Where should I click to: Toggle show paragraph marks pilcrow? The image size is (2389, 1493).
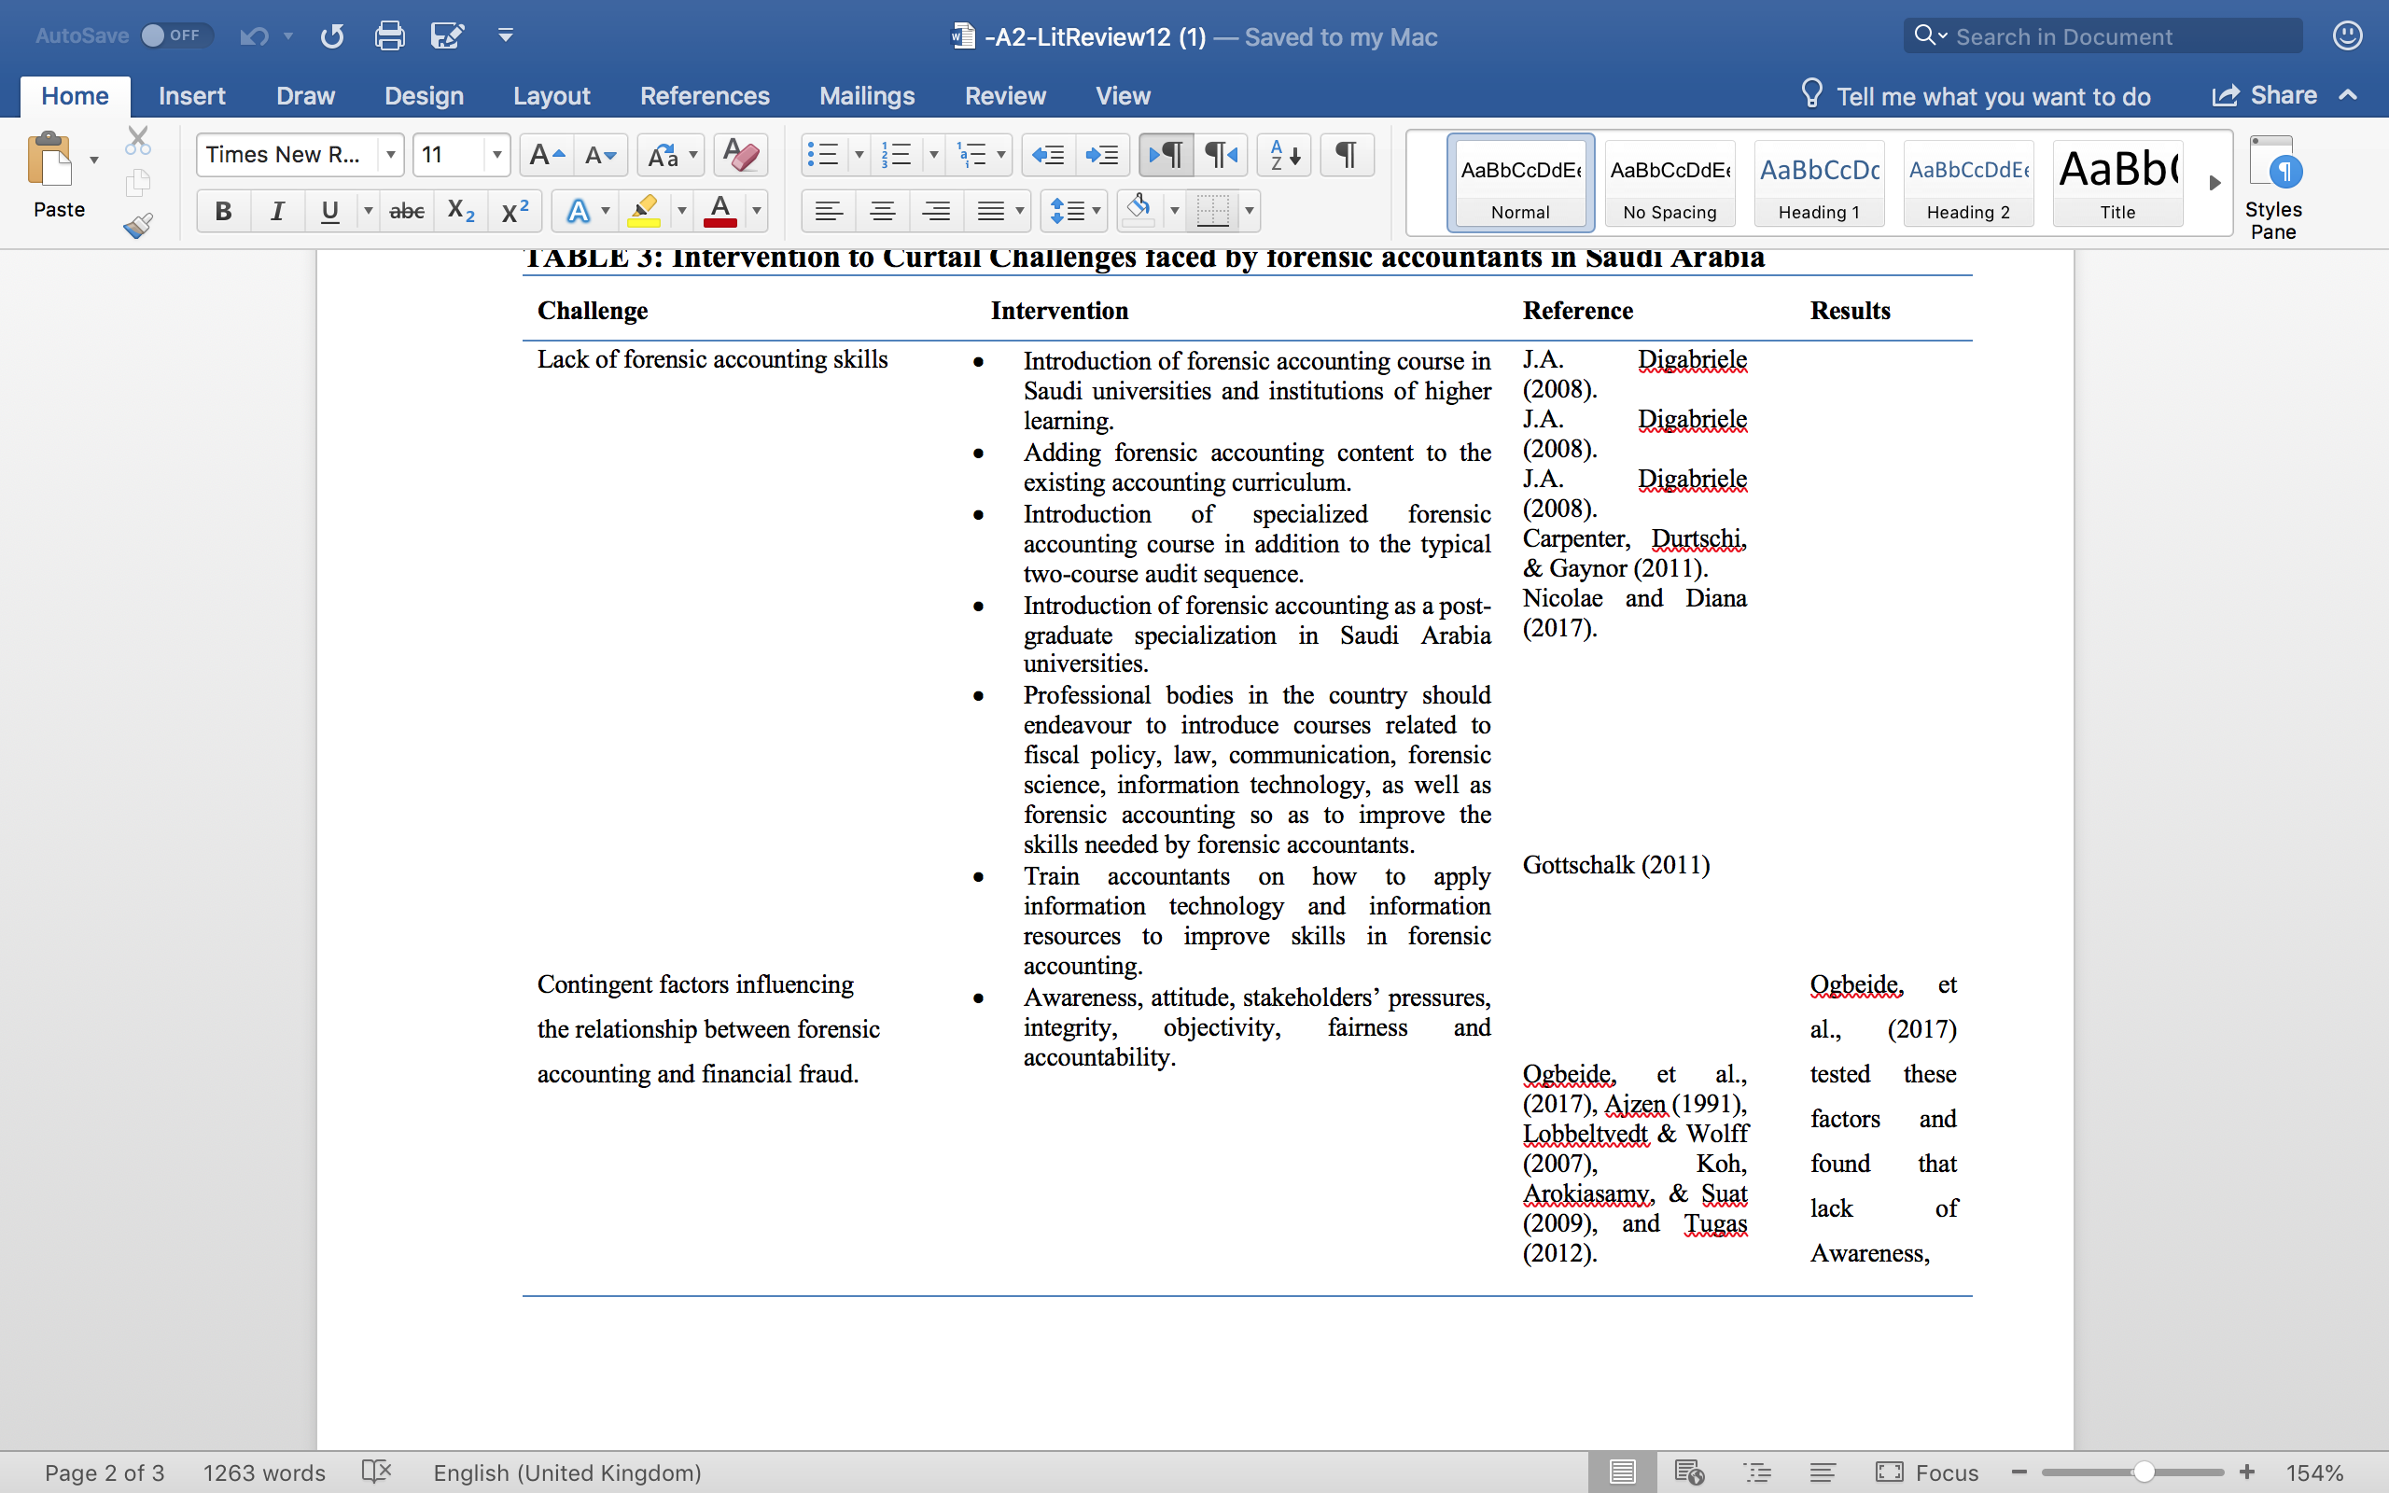coord(1346,155)
